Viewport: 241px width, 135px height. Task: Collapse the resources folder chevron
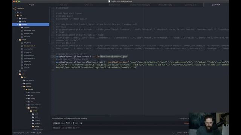tap(27, 108)
